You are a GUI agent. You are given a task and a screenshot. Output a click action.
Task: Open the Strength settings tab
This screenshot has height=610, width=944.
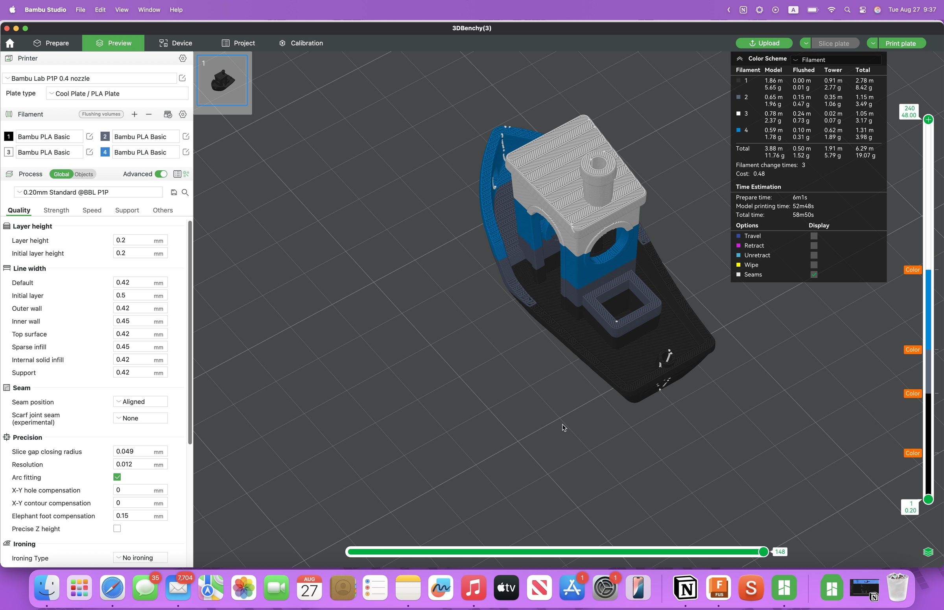click(x=56, y=210)
